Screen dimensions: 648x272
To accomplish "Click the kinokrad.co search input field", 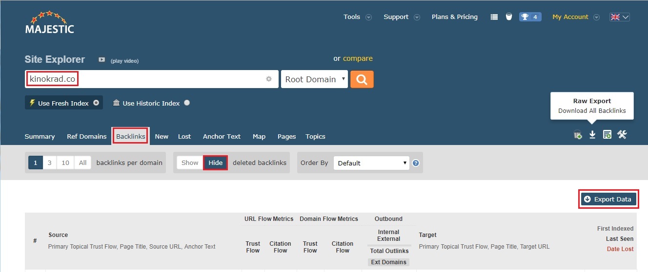I will click(x=152, y=79).
